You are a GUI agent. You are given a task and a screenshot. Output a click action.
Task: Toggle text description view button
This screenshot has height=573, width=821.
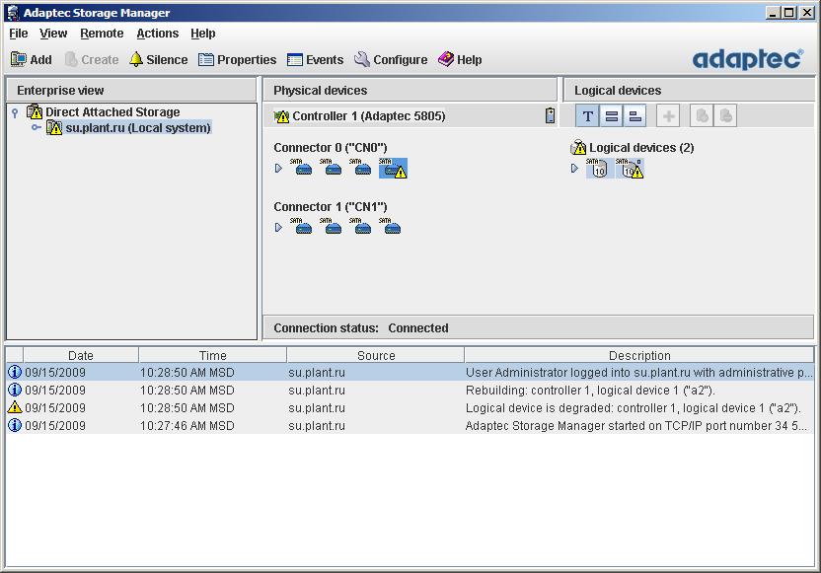point(588,116)
